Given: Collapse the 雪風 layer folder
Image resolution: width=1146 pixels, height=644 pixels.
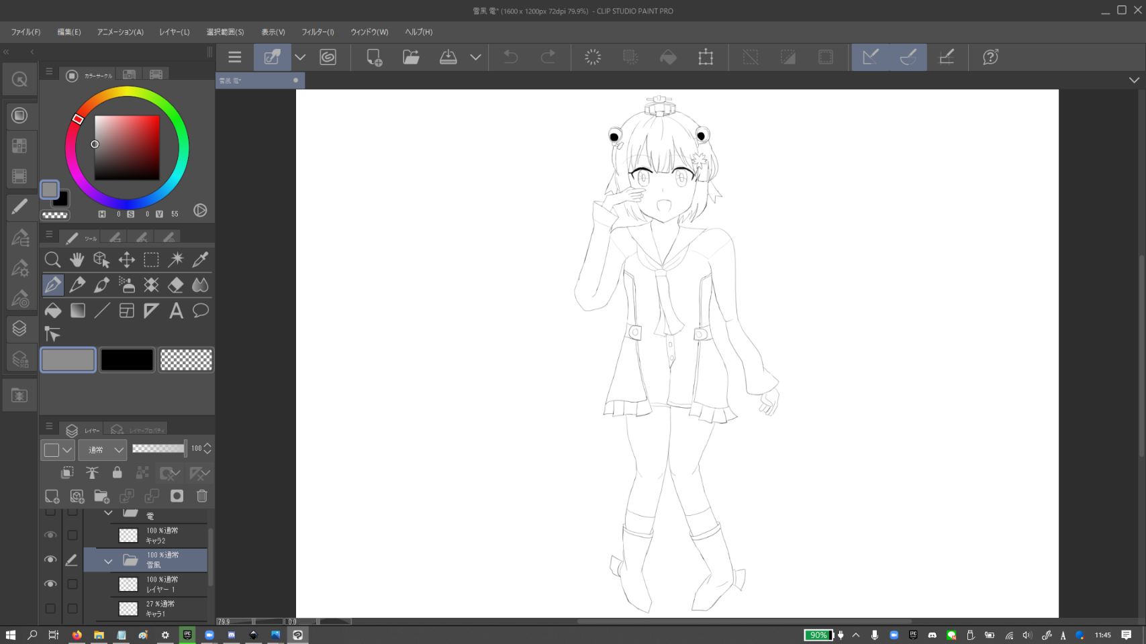Looking at the screenshot, I should coord(108,561).
